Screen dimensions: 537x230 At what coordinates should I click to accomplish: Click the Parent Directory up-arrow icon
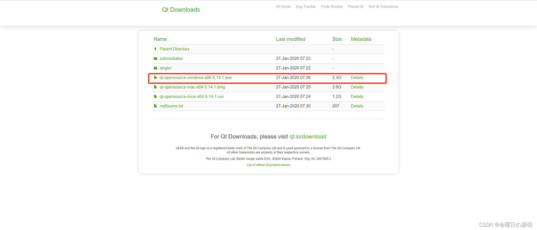pyautogui.click(x=155, y=49)
